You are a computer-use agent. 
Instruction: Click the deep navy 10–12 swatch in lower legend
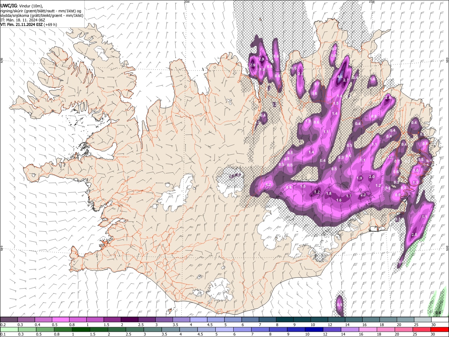[x=314, y=329]
